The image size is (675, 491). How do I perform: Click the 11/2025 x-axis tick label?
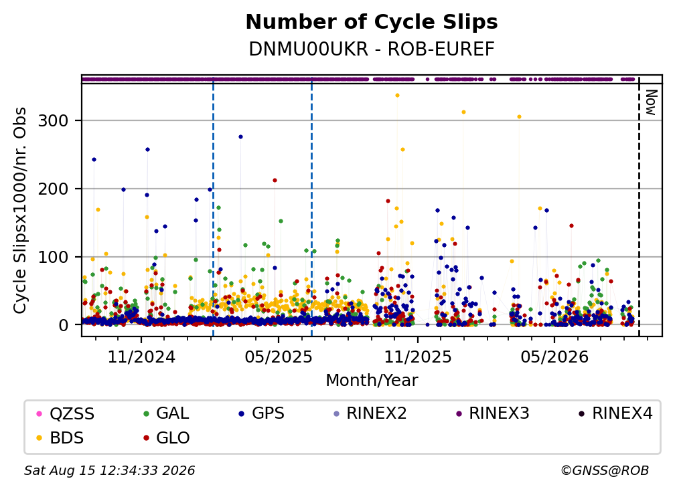coord(418,357)
